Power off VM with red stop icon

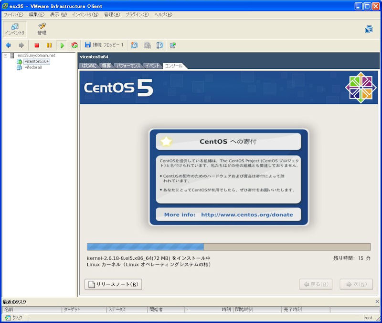(37, 45)
